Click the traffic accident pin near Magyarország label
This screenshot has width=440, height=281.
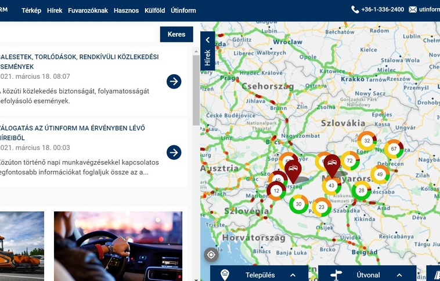pyautogui.click(x=332, y=164)
